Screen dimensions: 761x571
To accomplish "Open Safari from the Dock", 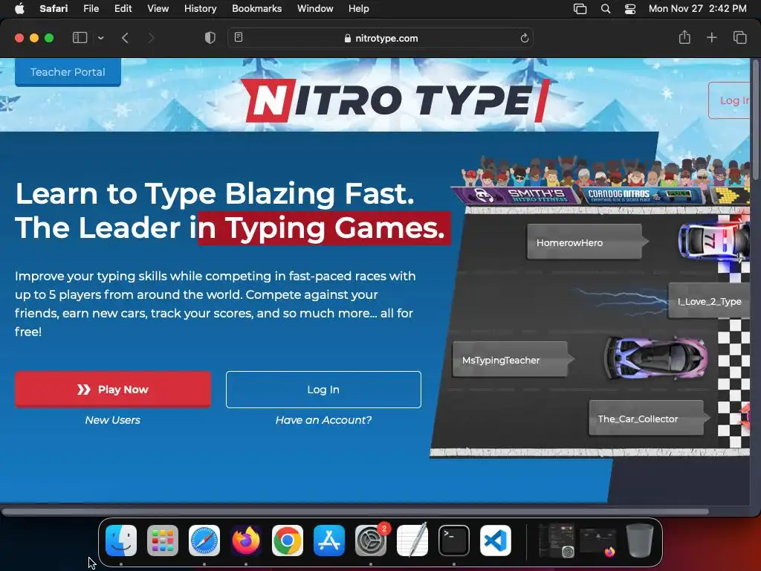I will [x=204, y=541].
